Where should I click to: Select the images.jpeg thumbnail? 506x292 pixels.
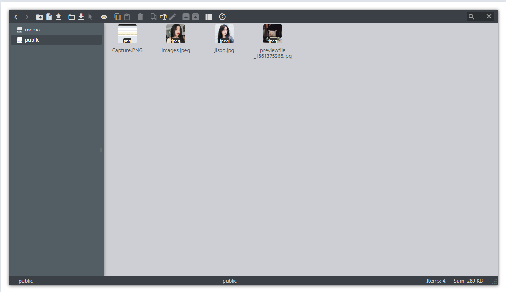click(176, 34)
